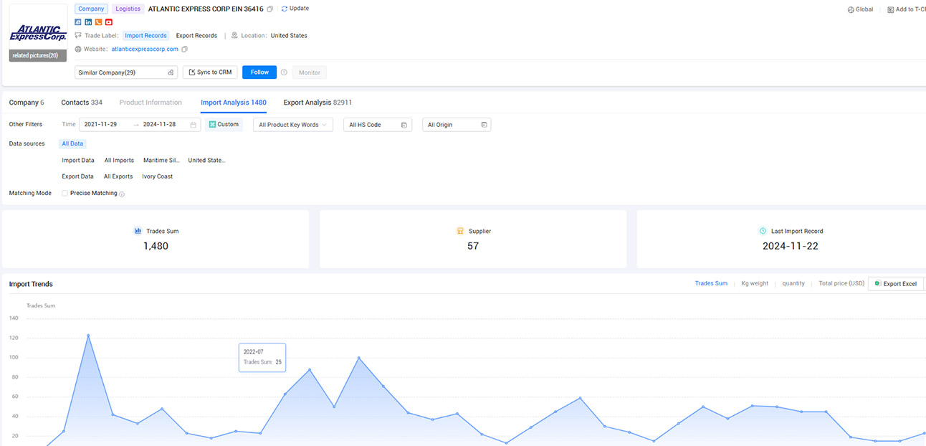Click the Last Import Record clock icon
This screenshot has height=446, width=926.
[763, 231]
